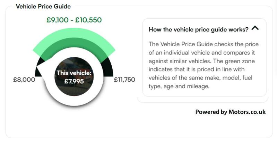The height and width of the screenshot is (148, 277).
Task: Click the £7,995 vehicle price
Action: point(74,81)
